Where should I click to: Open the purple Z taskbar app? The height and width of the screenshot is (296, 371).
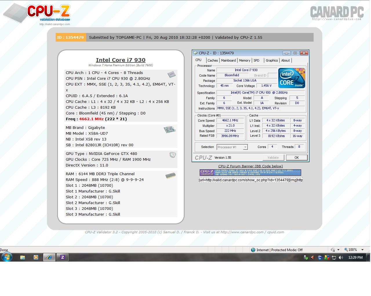click(62, 257)
